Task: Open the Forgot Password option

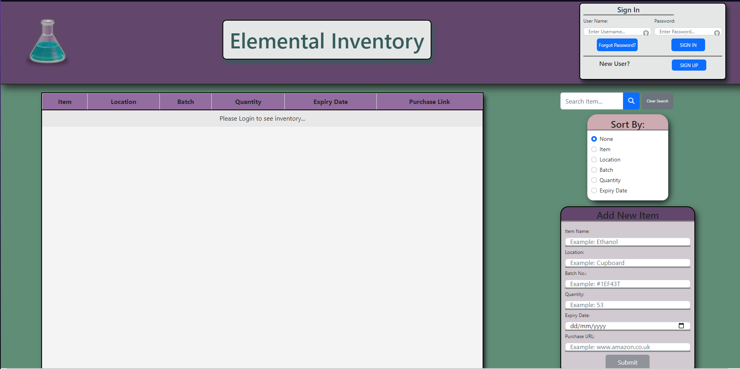Action: click(617, 44)
